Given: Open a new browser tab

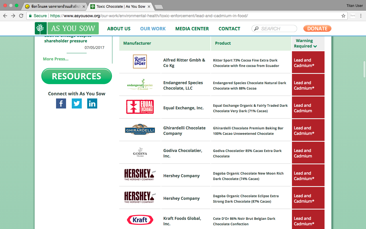Looking at the screenshot, I should click(x=159, y=7).
